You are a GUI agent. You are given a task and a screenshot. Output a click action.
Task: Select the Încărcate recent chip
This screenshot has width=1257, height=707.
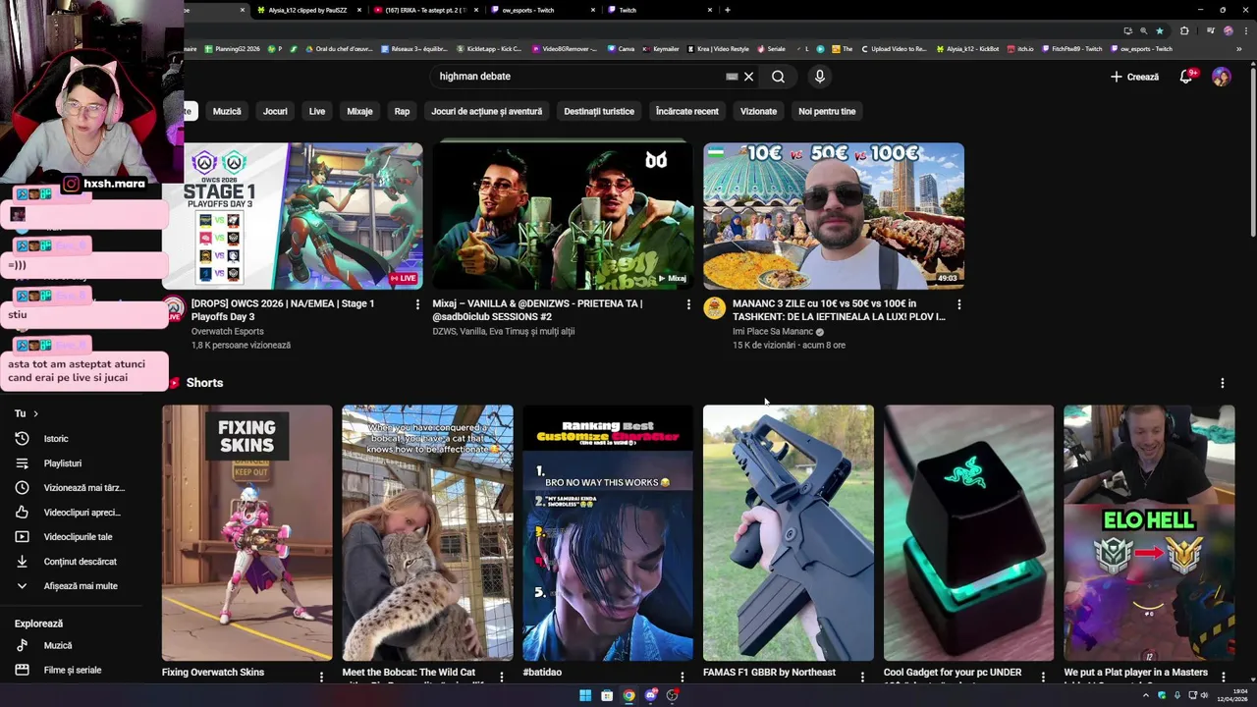click(687, 111)
